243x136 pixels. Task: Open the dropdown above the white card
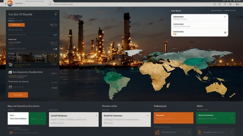[217, 10]
